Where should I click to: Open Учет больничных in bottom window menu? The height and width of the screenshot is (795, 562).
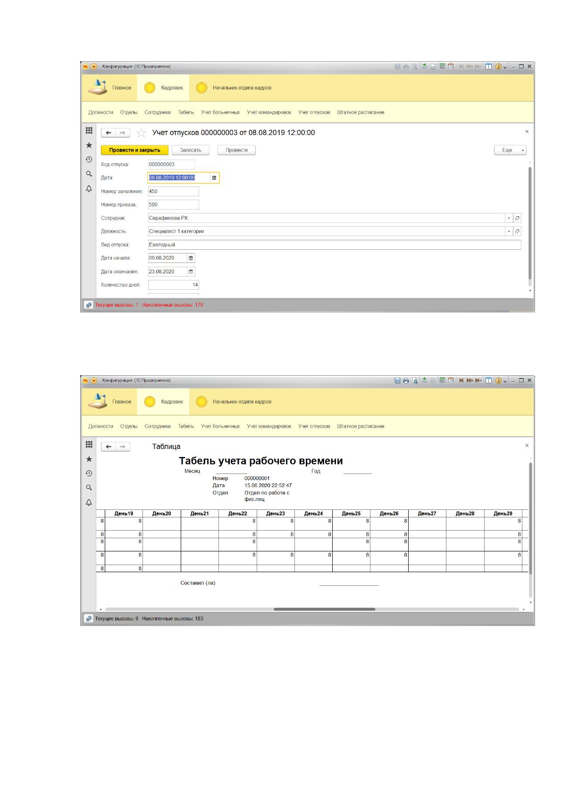220,426
